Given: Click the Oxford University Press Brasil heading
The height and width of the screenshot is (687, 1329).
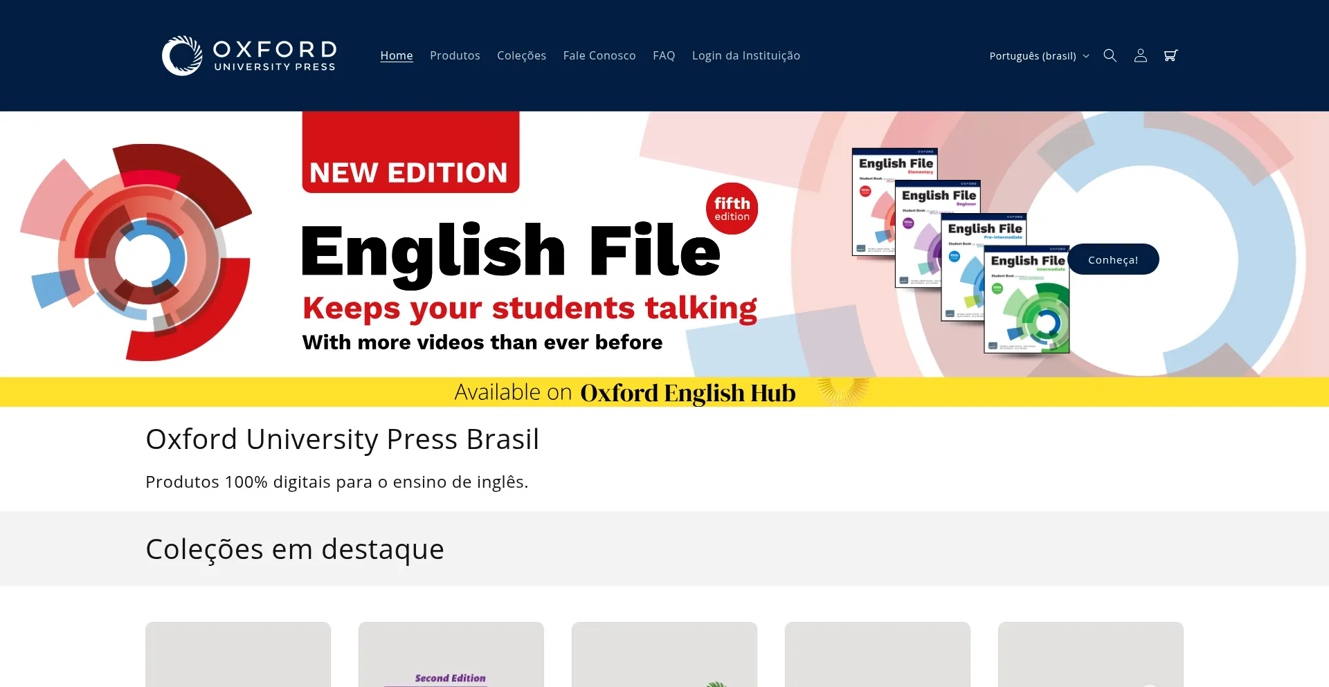Looking at the screenshot, I should [x=342, y=439].
